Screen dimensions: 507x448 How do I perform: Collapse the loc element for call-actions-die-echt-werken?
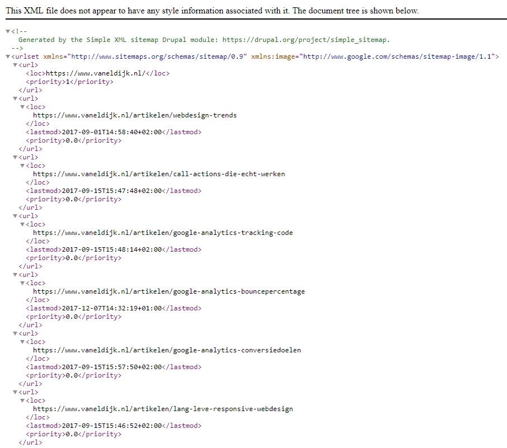(22, 166)
